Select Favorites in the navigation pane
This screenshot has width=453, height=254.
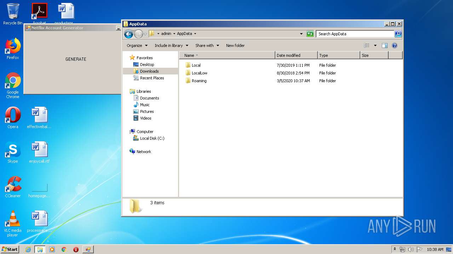point(141,58)
